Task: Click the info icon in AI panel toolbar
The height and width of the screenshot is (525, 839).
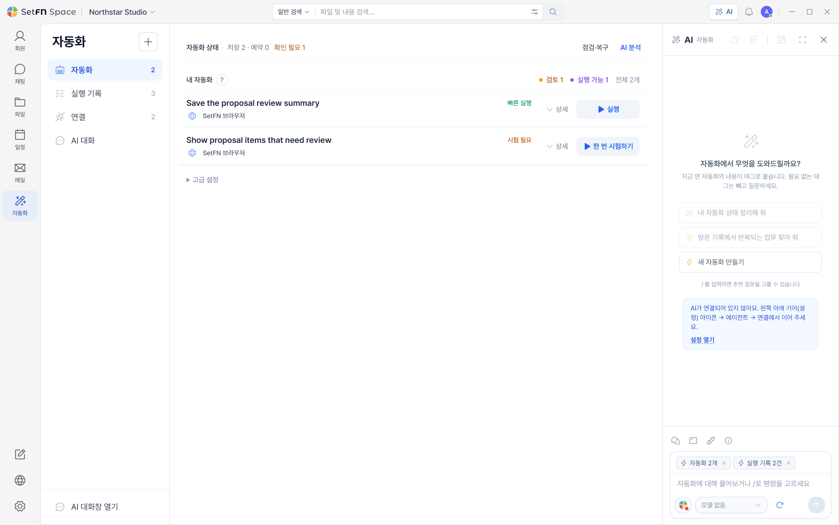Action: [x=728, y=441]
